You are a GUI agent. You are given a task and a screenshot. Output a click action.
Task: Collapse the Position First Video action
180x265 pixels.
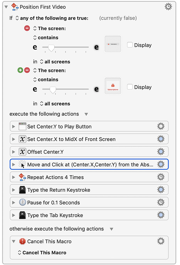point(6,7)
